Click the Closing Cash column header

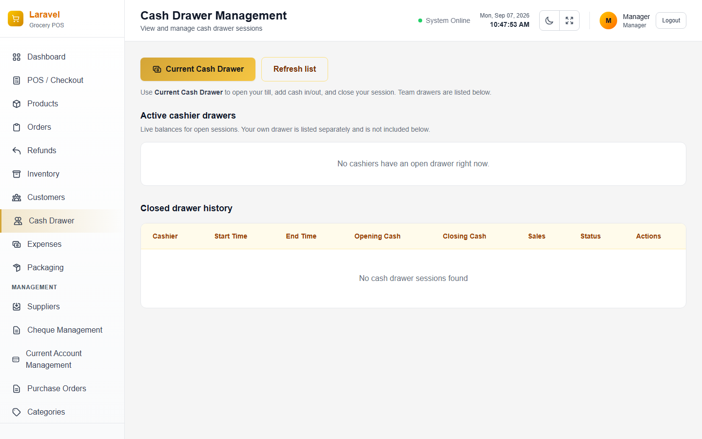464,236
